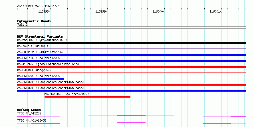The image size is (254, 127).
Task: Click the blue esv3614689 variant bar
Action: (131, 91)
